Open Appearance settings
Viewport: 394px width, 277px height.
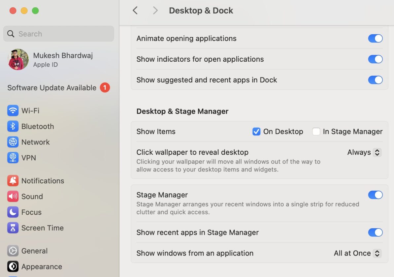tap(42, 266)
